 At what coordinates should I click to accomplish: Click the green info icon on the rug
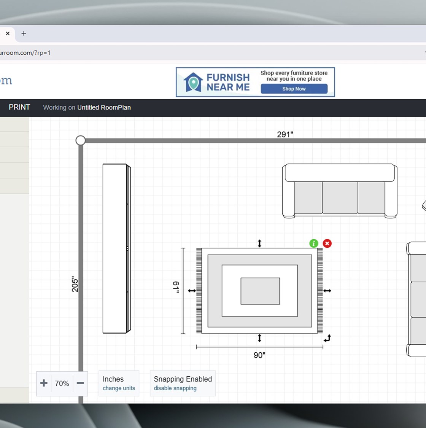[313, 243]
